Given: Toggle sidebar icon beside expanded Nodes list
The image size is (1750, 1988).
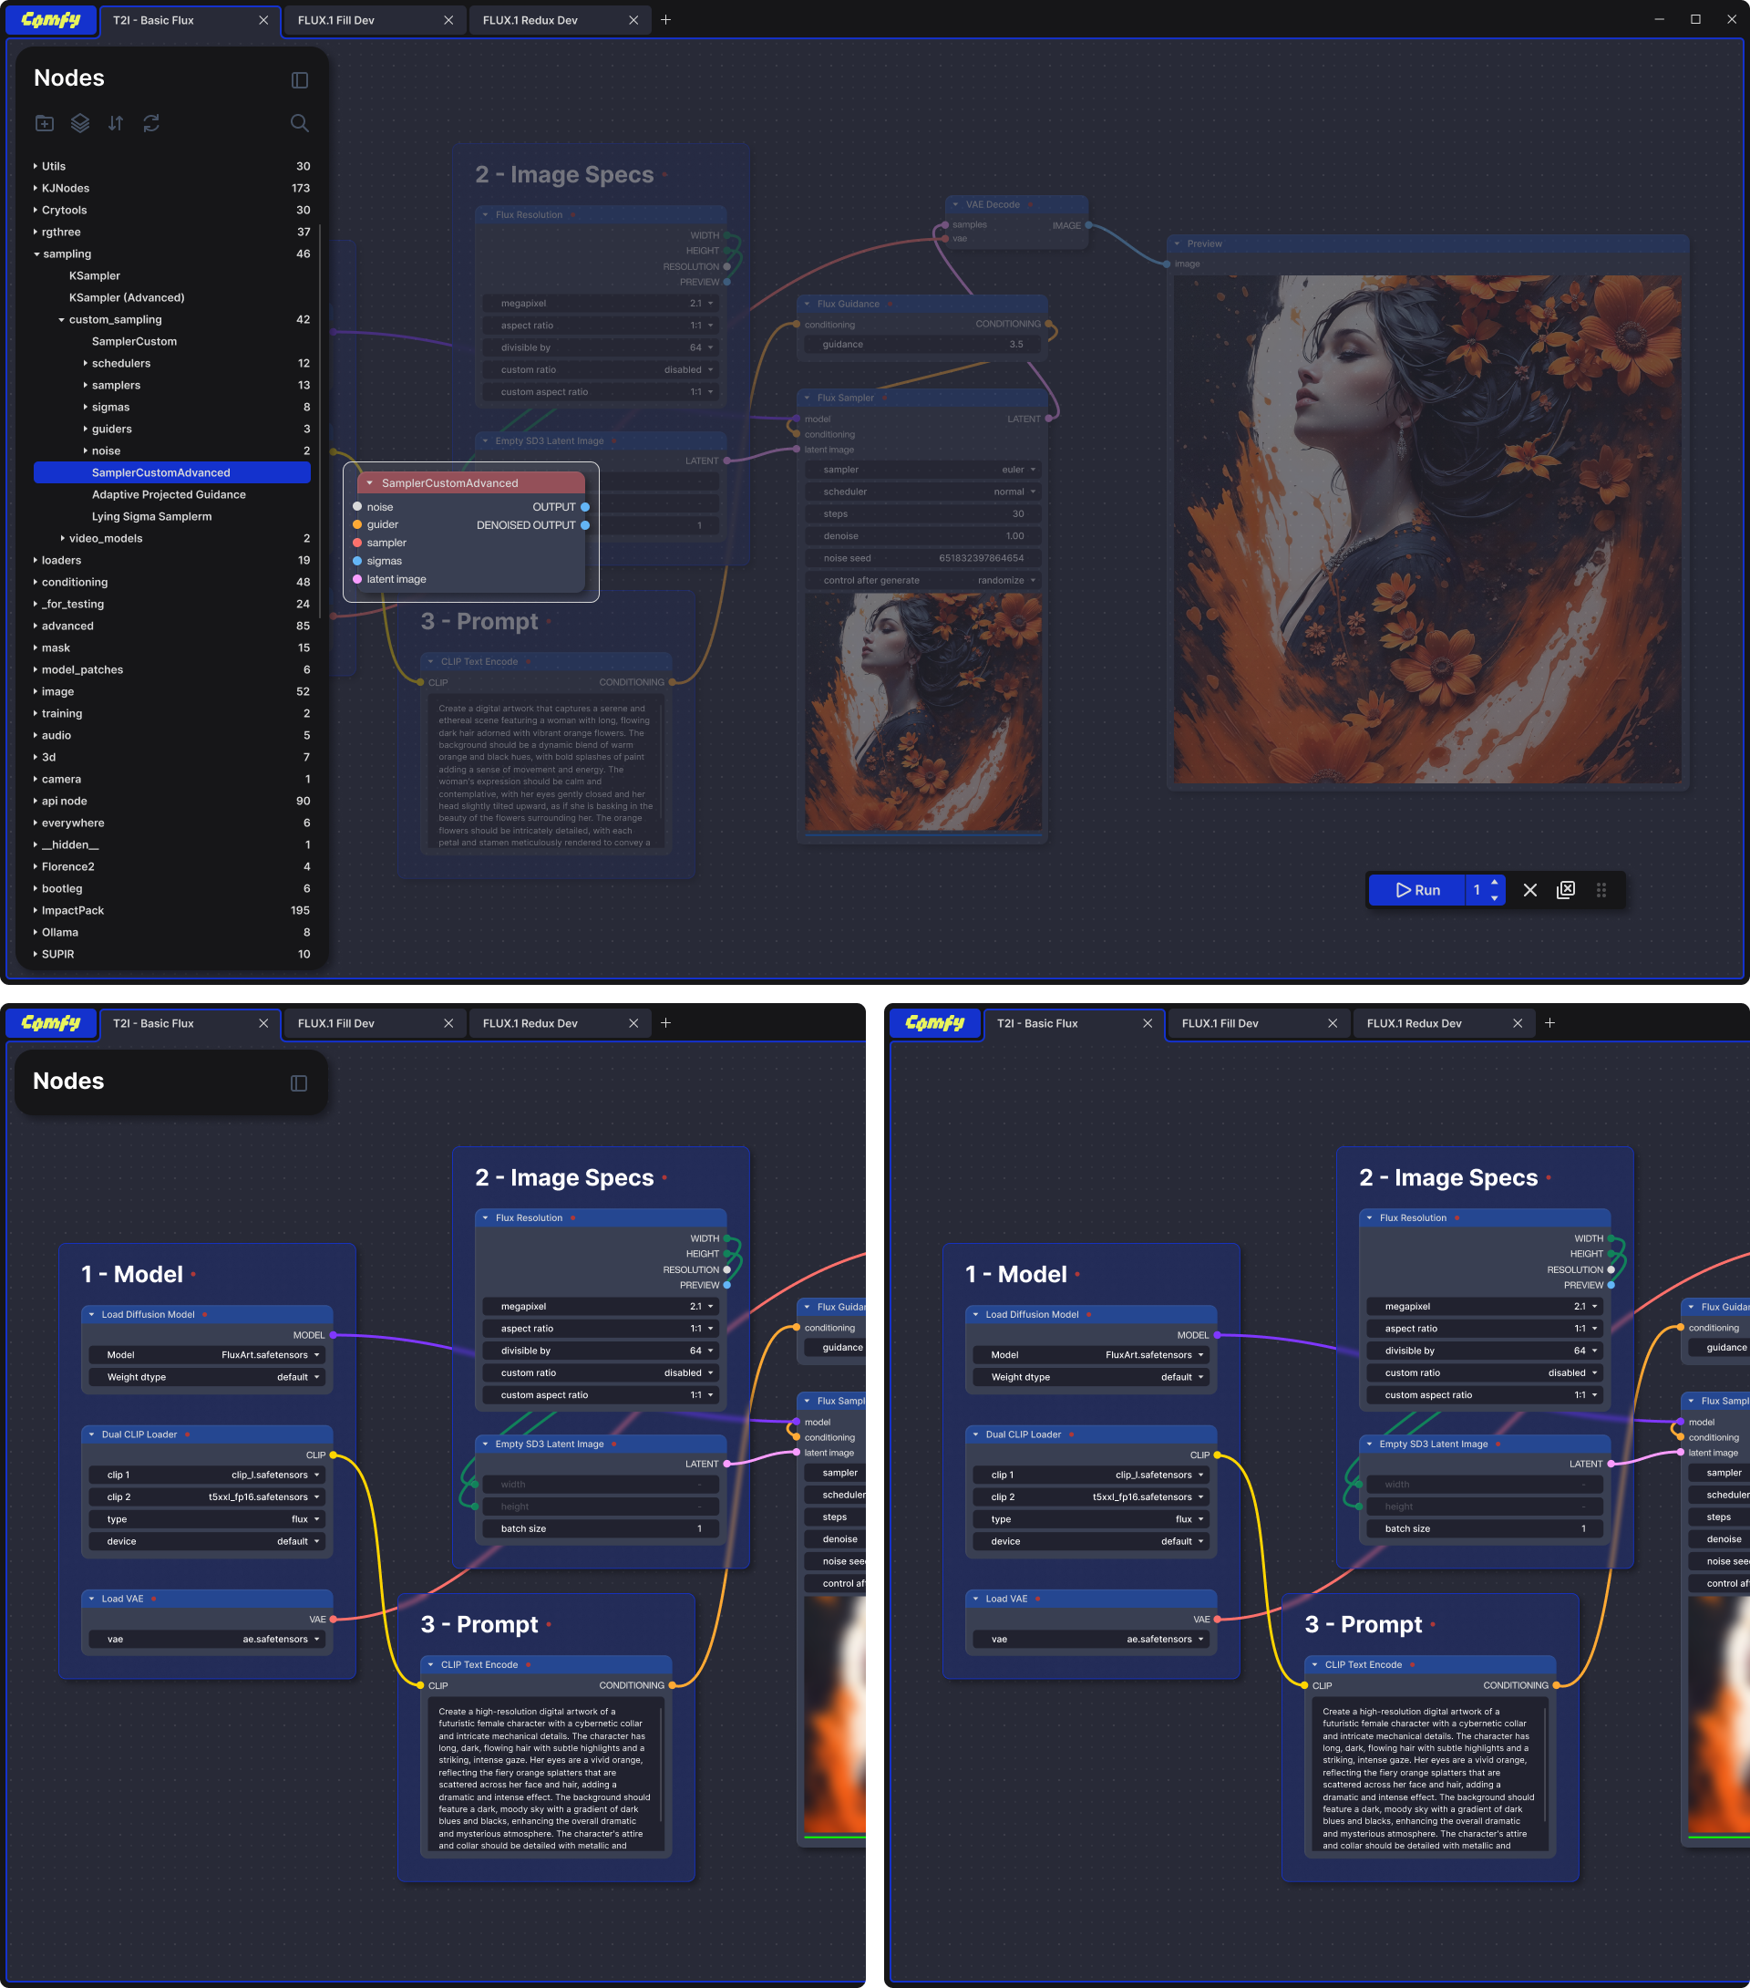Looking at the screenshot, I should pos(300,81).
